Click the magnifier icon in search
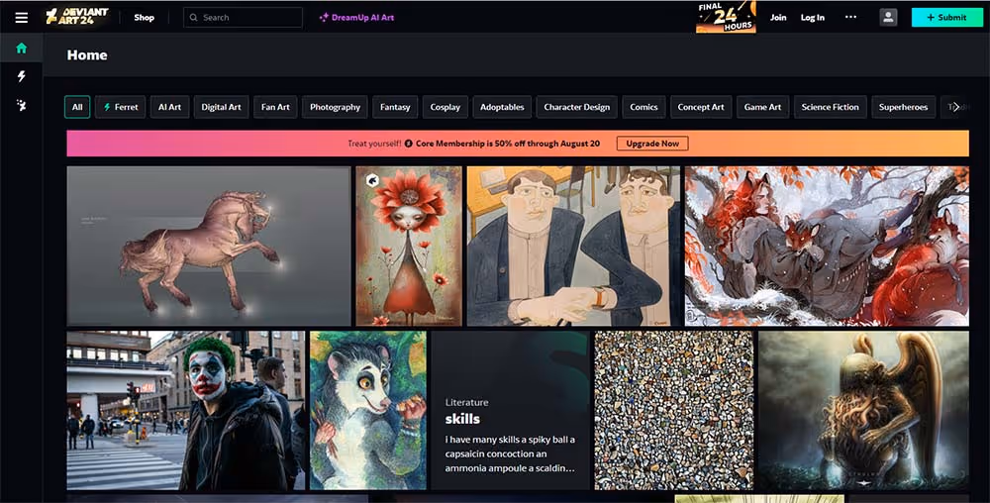 coord(194,18)
